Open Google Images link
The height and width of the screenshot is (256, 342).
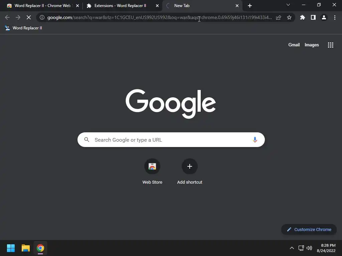pyautogui.click(x=312, y=45)
